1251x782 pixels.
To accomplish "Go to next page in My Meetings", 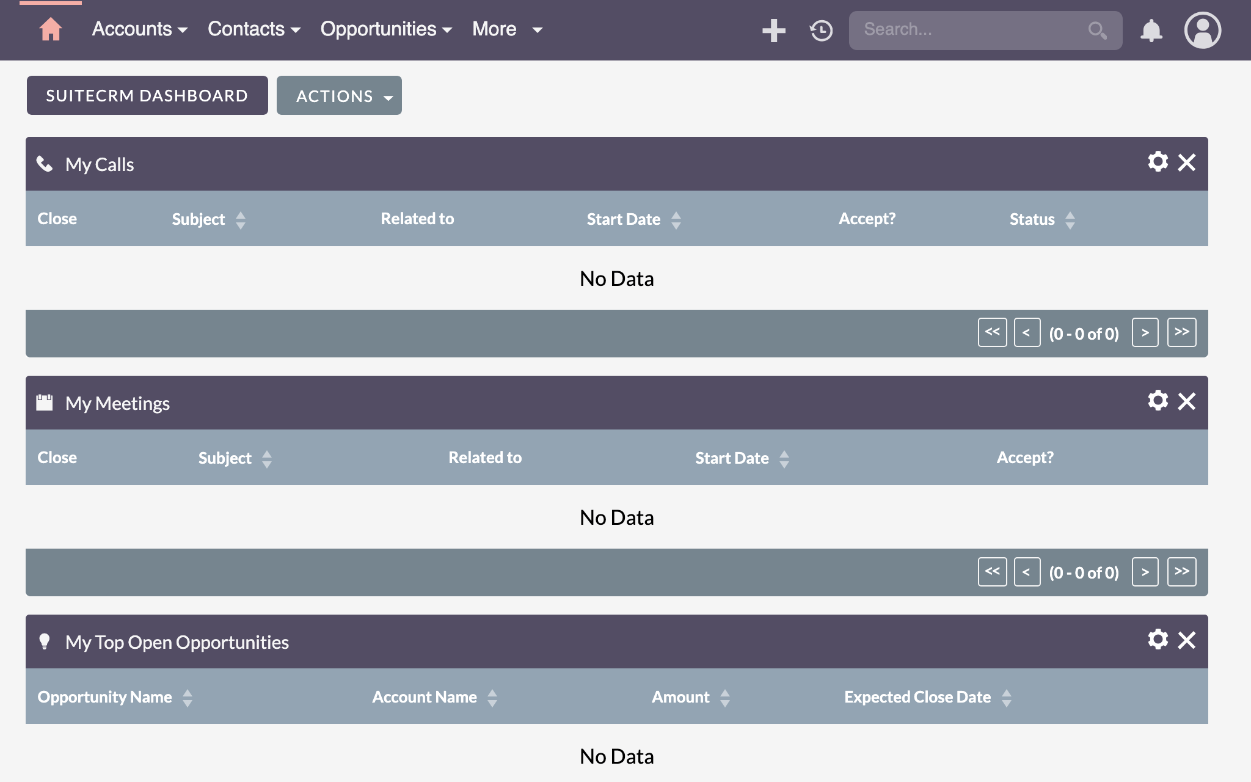I will point(1145,572).
